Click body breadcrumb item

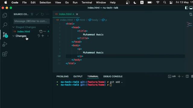[95, 20]
